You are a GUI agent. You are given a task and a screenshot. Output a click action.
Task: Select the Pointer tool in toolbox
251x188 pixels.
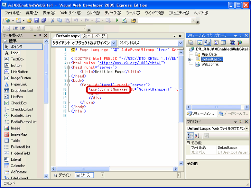[x=23, y=47]
